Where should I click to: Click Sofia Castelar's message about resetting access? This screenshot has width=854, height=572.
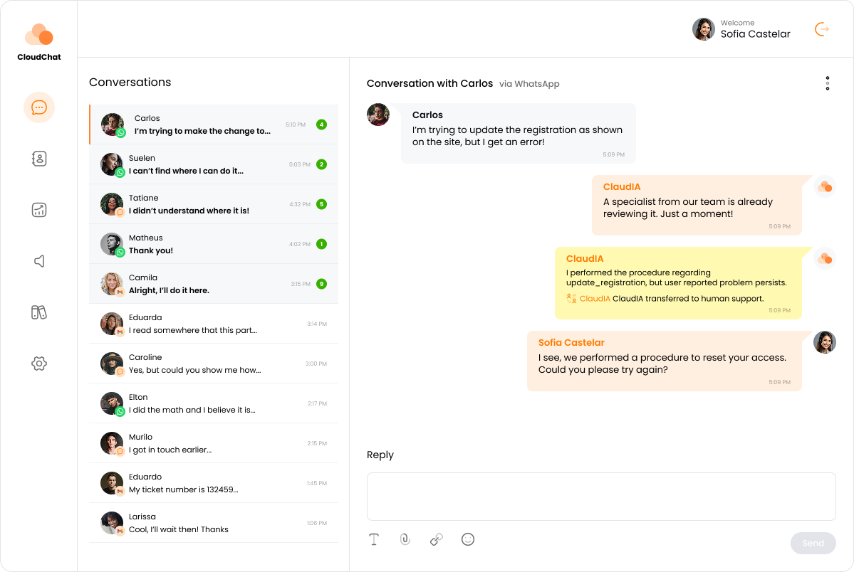tap(665, 361)
